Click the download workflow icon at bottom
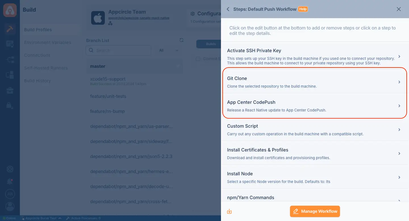This screenshot has width=409, height=221. [x=229, y=211]
